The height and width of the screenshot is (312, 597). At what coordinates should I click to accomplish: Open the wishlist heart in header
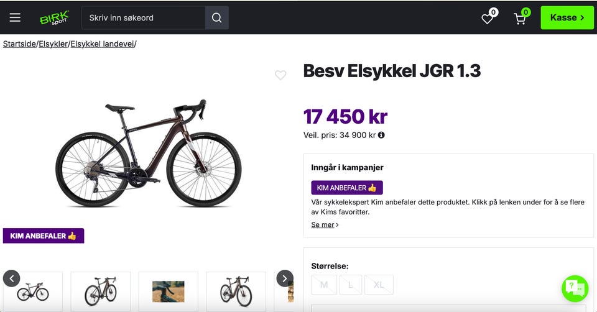[x=489, y=17]
